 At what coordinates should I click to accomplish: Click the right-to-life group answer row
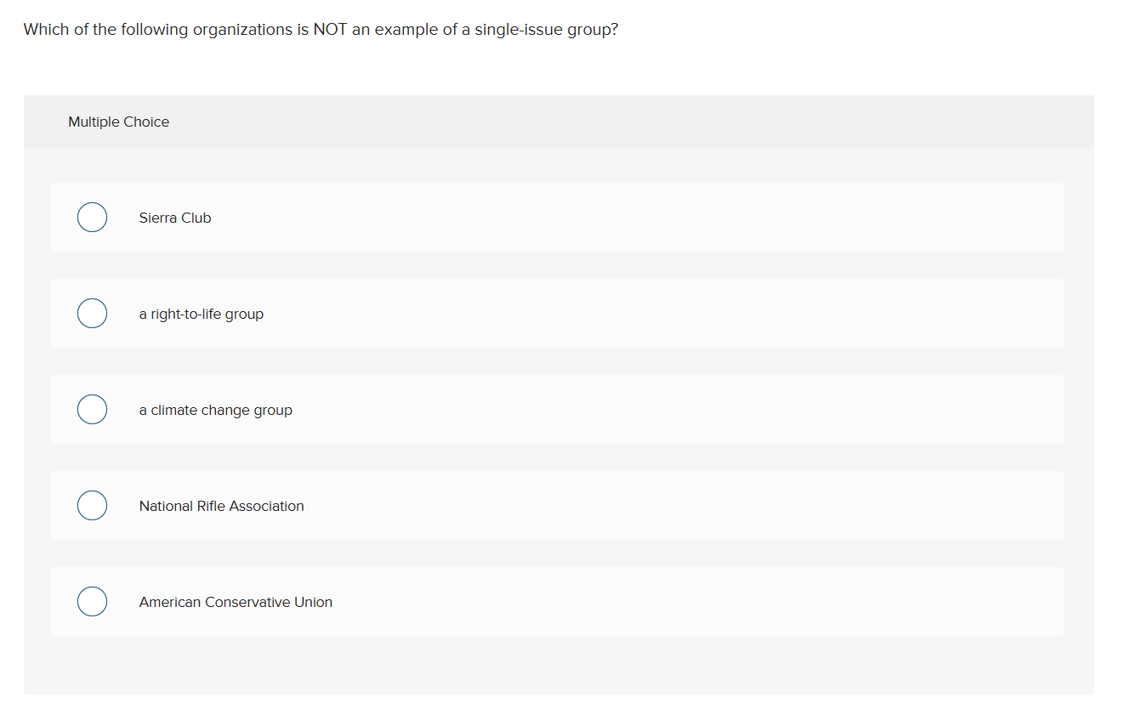click(557, 313)
